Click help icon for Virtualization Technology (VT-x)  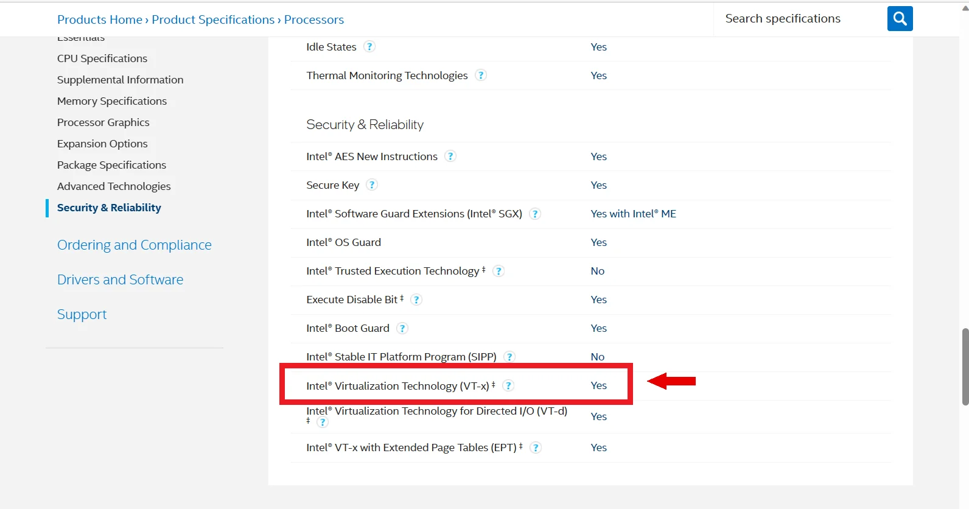point(508,385)
